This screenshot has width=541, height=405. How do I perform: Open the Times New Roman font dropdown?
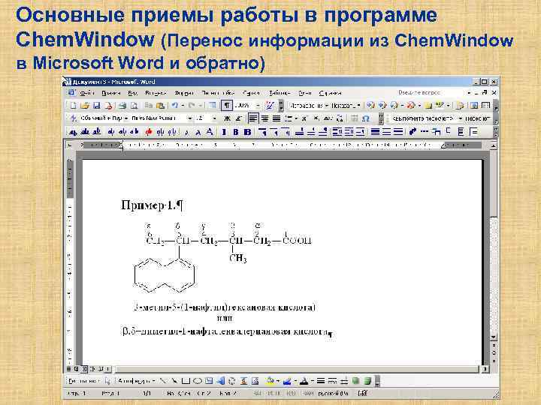tap(189, 118)
